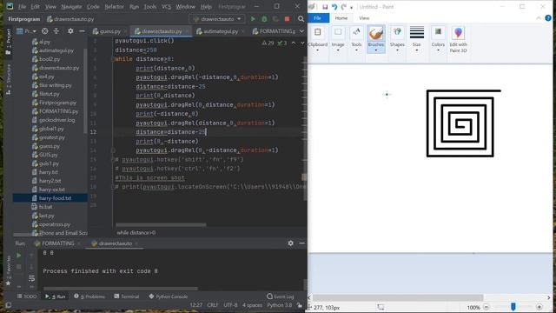Hide the Project panel with minus icon
This screenshot has width=556, height=313.
pos(82,31)
